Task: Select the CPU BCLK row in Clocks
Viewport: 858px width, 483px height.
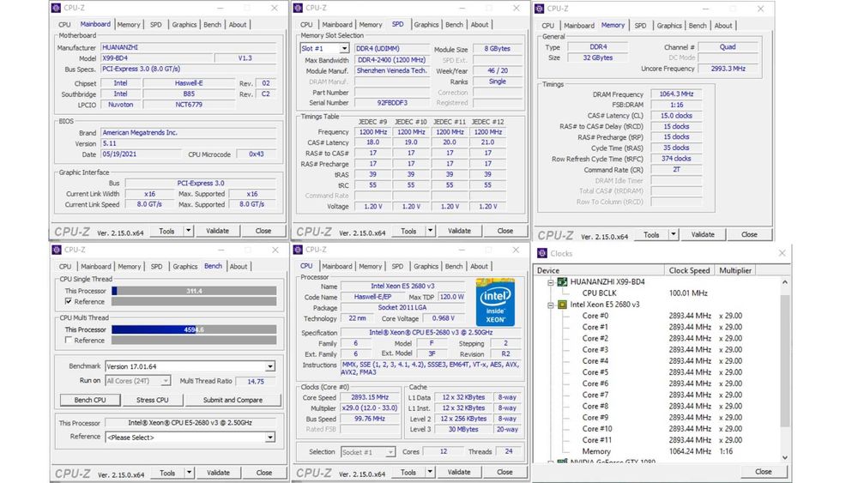Action: [599, 293]
